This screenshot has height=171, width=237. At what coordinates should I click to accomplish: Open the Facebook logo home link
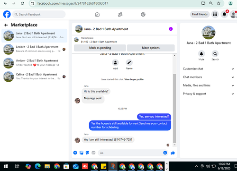[7, 14]
